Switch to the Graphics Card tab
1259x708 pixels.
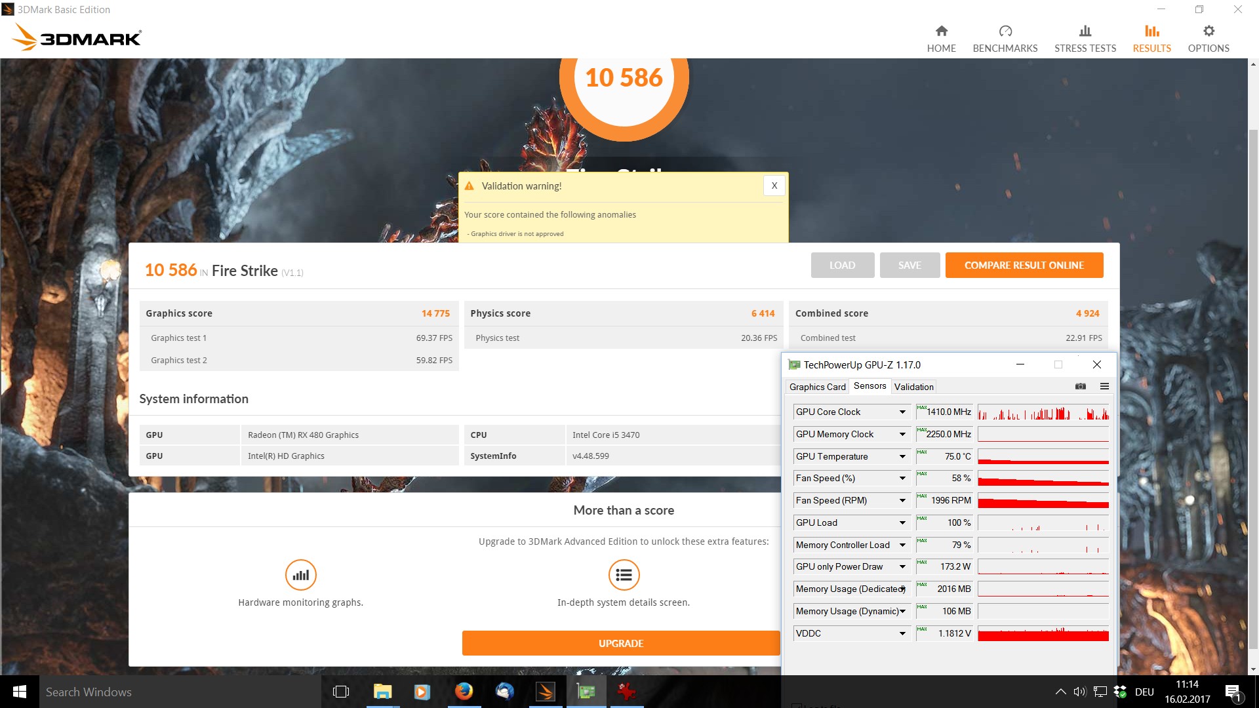tap(817, 387)
